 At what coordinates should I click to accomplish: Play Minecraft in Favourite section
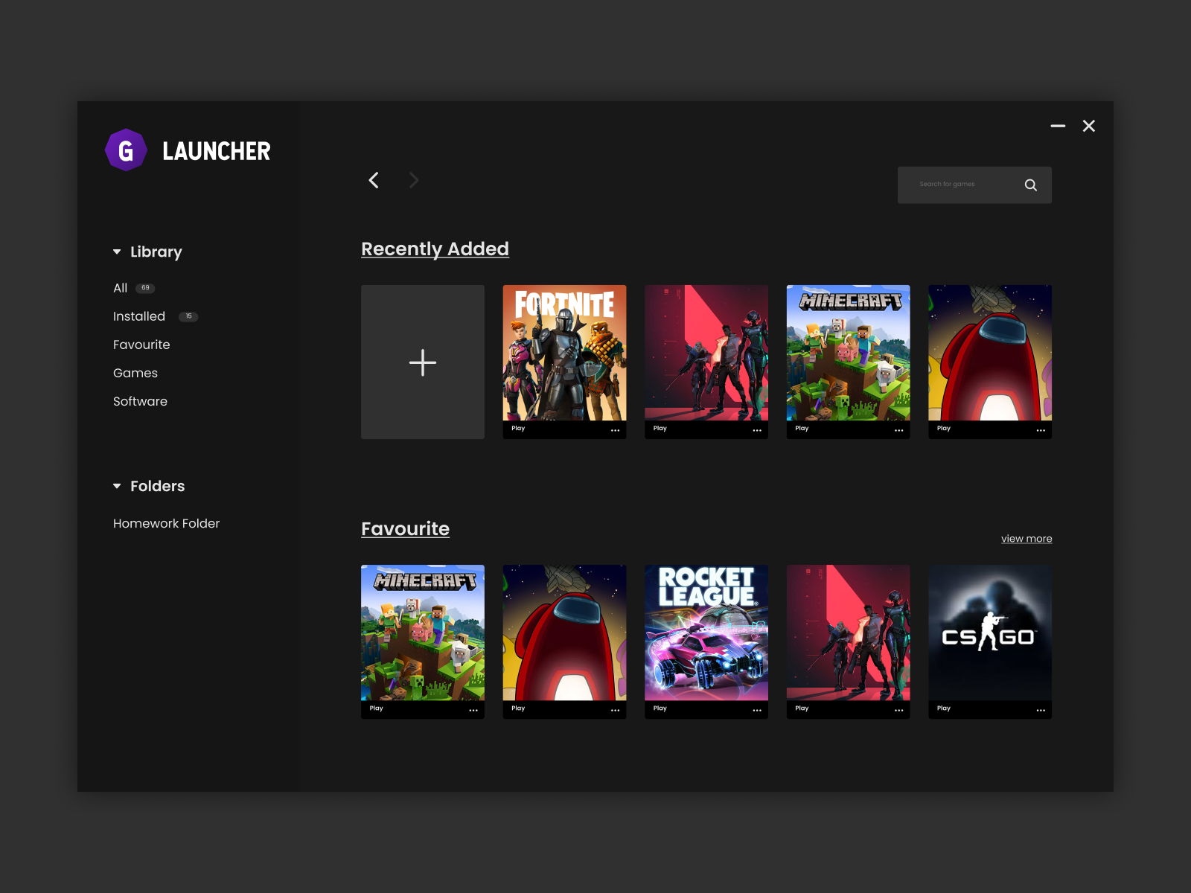[x=377, y=708]
